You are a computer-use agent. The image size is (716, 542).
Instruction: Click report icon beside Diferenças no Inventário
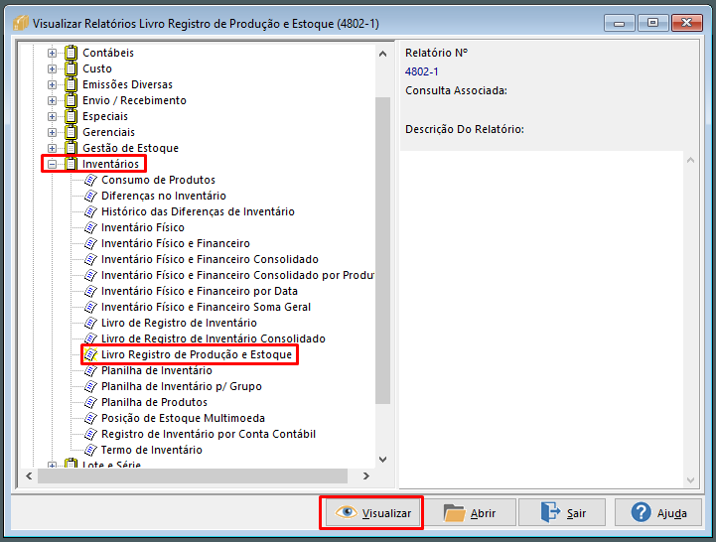coord(91,196)
